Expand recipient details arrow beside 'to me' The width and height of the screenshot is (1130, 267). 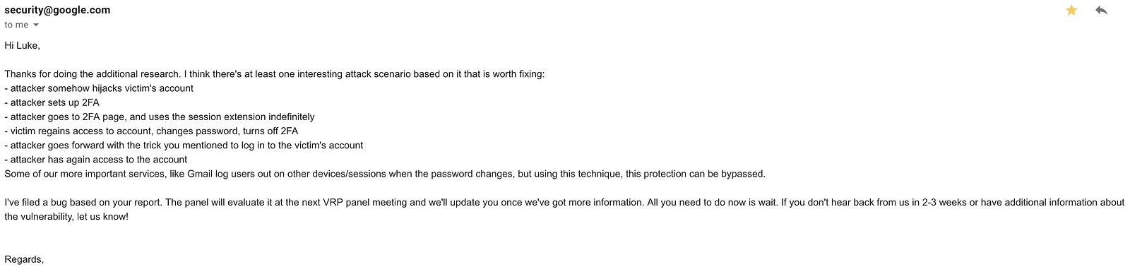[x=36, y=25]
